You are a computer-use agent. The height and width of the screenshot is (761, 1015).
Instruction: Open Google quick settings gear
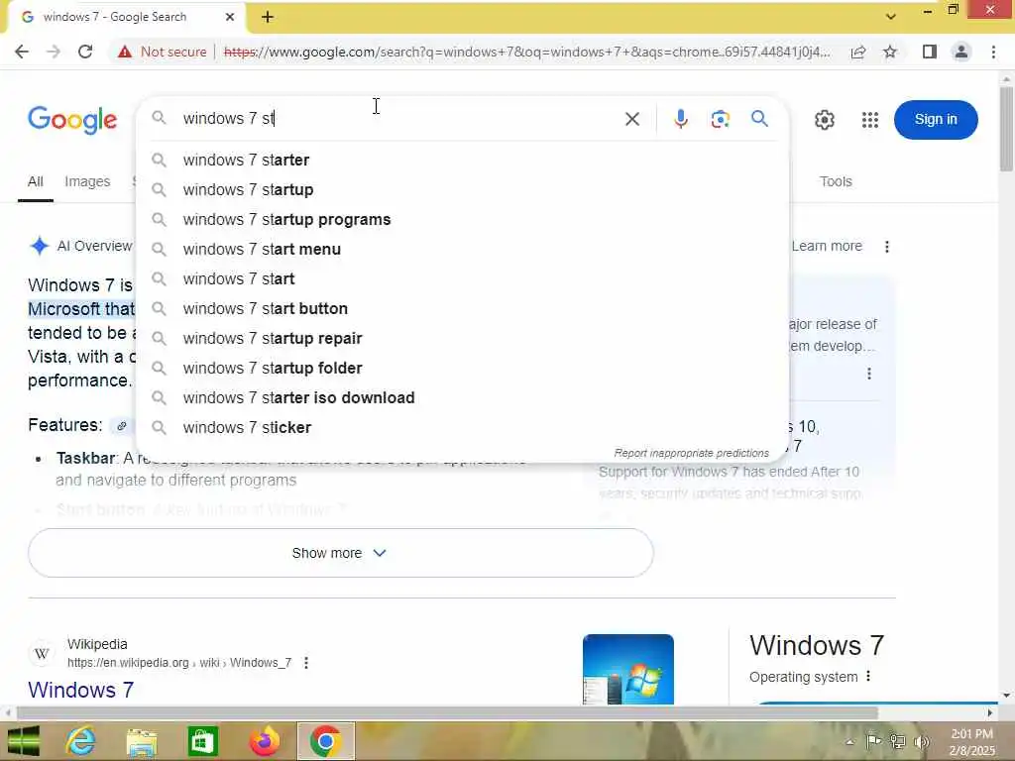point(824,120)
